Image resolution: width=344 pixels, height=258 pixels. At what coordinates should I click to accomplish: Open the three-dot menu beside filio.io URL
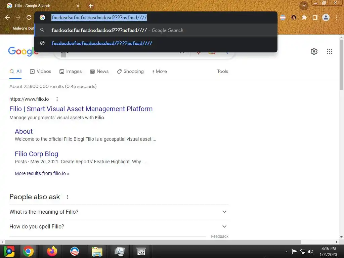tap(57, 99)
